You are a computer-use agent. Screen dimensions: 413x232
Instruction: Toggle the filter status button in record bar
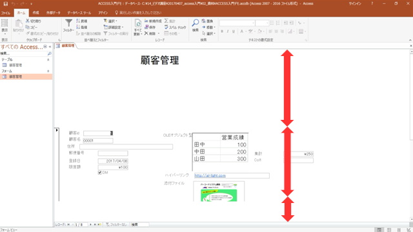[116, 225]
